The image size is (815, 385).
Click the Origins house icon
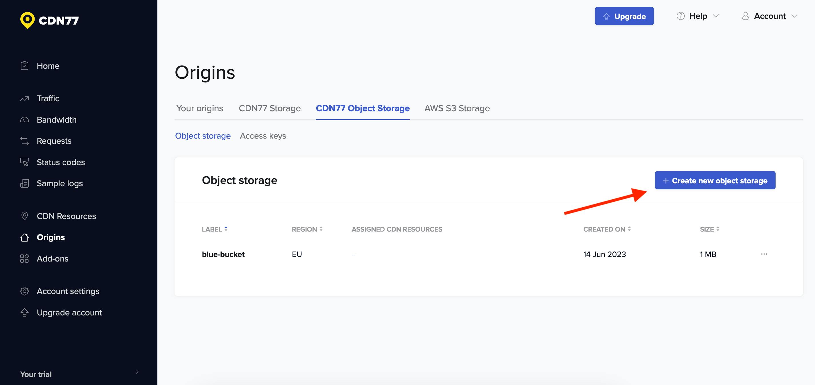[25, 237]
